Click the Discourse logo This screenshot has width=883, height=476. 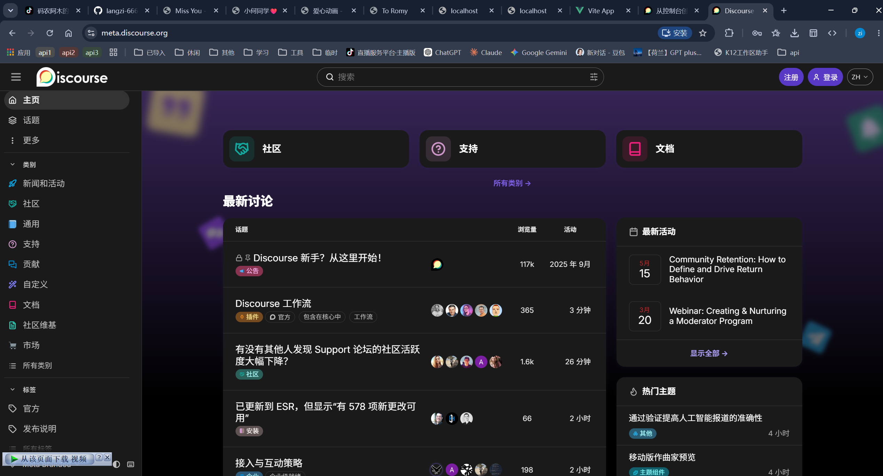72,77
